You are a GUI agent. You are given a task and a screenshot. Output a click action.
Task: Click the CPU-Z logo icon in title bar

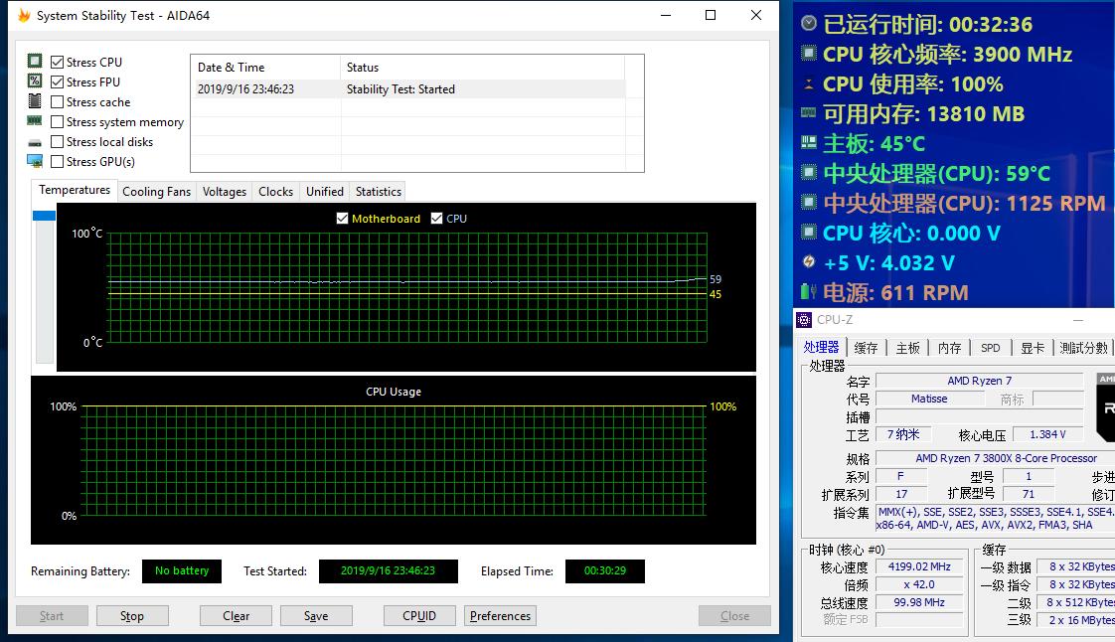(805, 320)
